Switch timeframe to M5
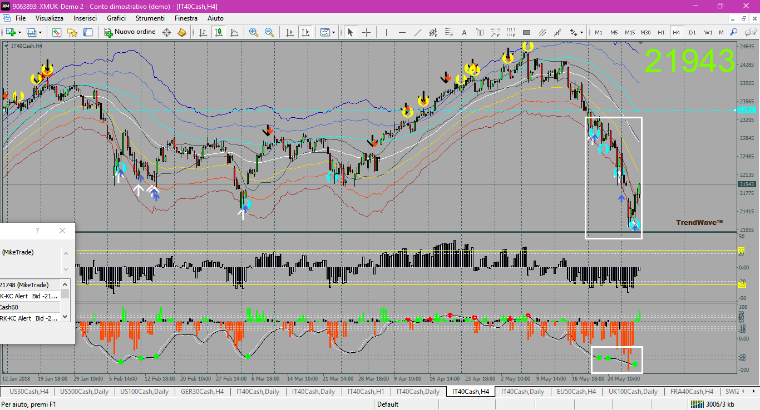 click(614, 32)
